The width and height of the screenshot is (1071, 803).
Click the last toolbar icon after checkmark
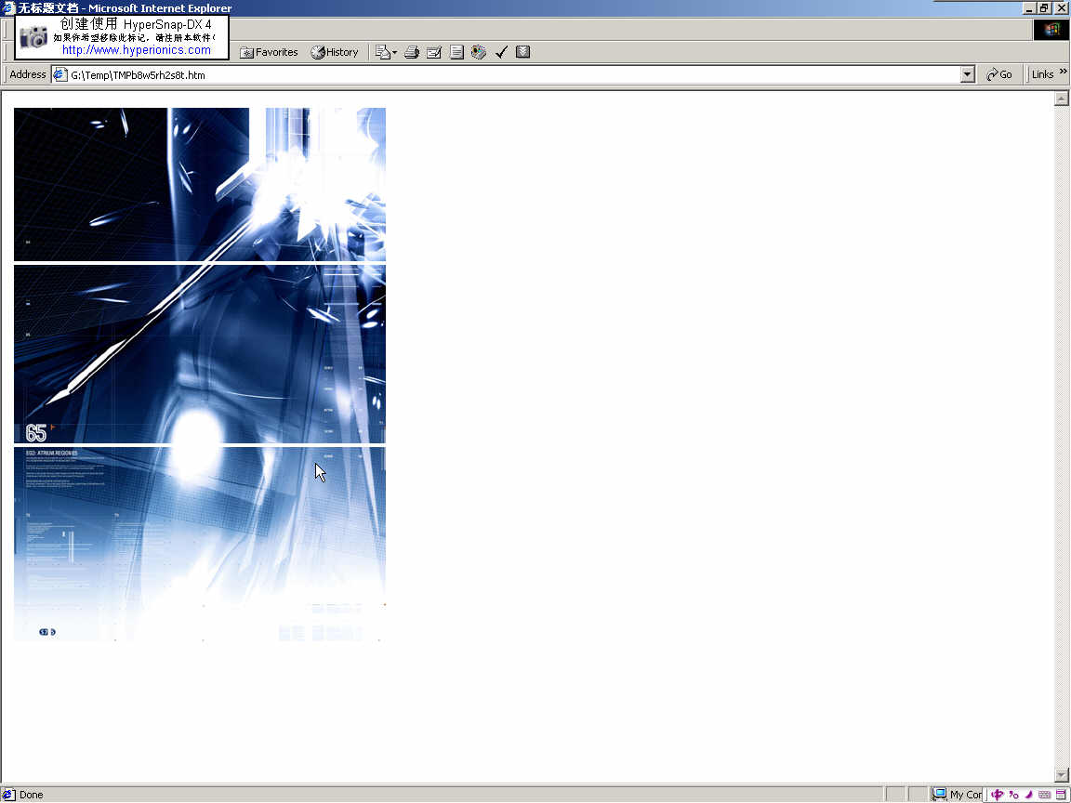tap(523, 52)
